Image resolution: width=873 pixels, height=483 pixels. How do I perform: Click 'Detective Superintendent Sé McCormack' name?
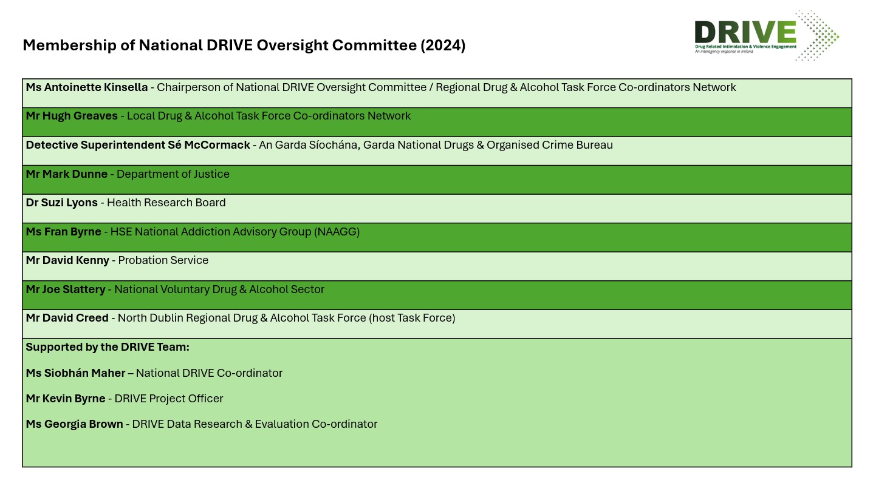click(138, 145)
